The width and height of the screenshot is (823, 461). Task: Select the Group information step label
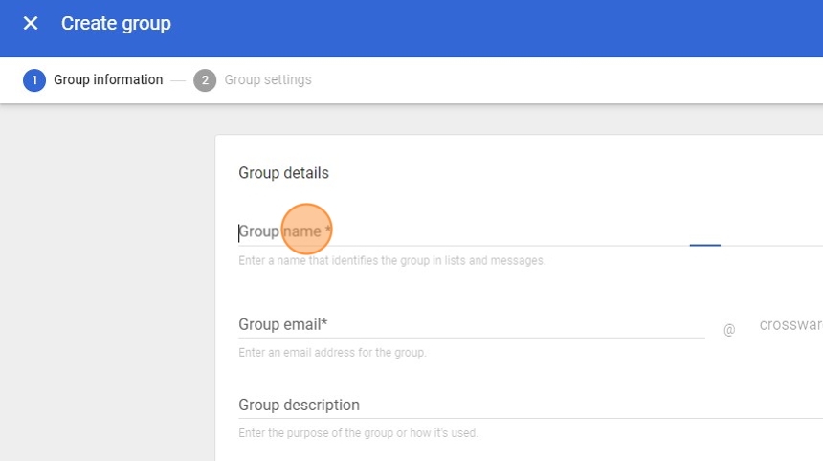click(108, 80)
